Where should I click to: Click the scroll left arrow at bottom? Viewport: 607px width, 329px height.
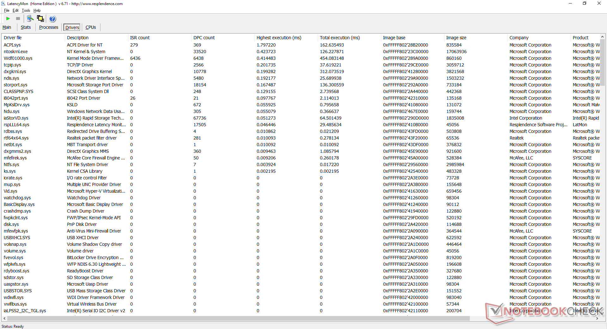pos(4,319)
